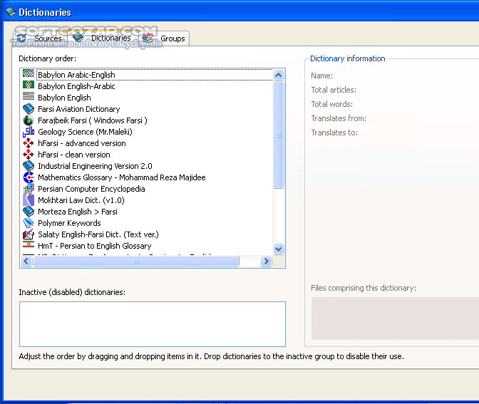The height and width of the screenshot is (404, 479).
Task: Click the Geology Science dictionary icon
Action: [x=29, y=132]
